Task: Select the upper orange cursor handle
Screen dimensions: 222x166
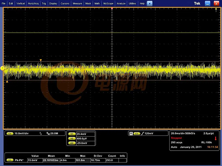Action: 41,60
